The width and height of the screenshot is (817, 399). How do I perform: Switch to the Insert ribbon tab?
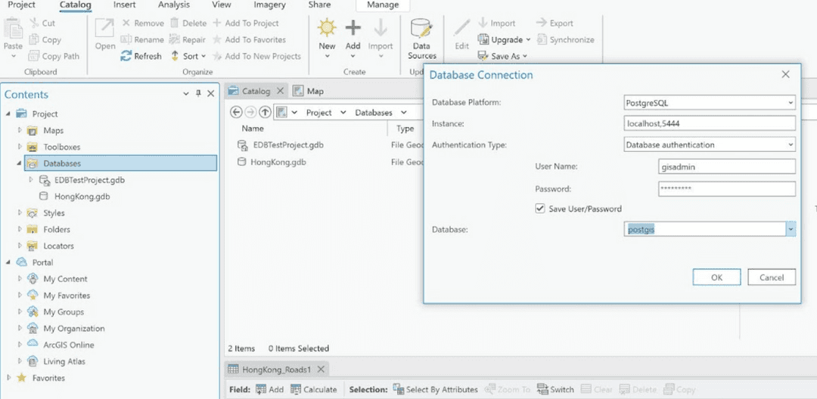coord(125,5)
